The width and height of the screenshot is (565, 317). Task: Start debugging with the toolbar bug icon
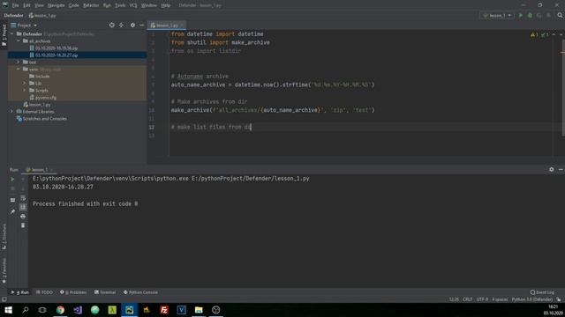click(x=530, y=16)
